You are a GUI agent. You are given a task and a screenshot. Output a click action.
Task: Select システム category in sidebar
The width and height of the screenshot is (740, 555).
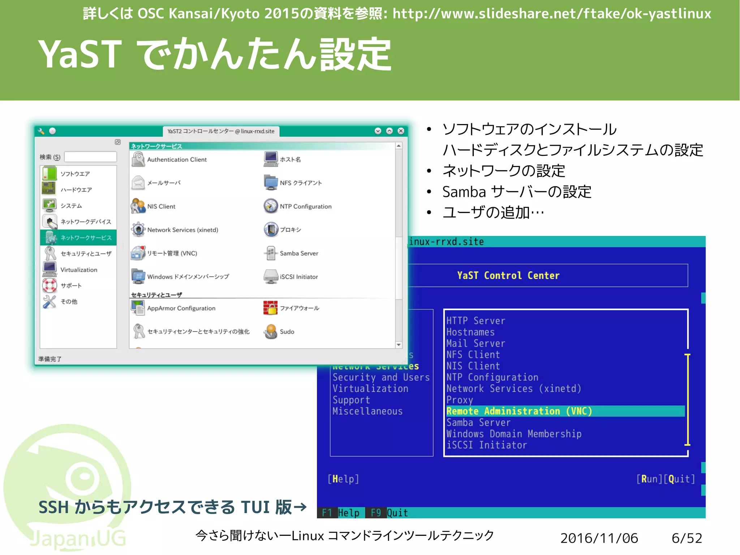(x=78, y=205)
